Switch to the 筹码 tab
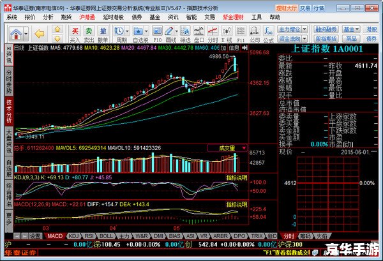 point(305,236)
